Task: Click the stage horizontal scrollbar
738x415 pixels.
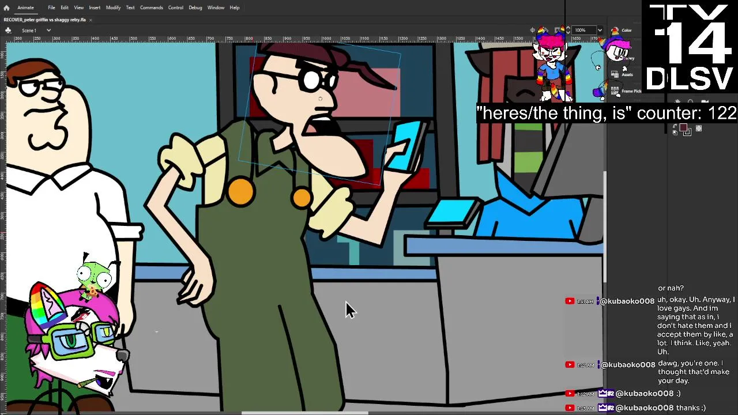Action: (304, 413)
